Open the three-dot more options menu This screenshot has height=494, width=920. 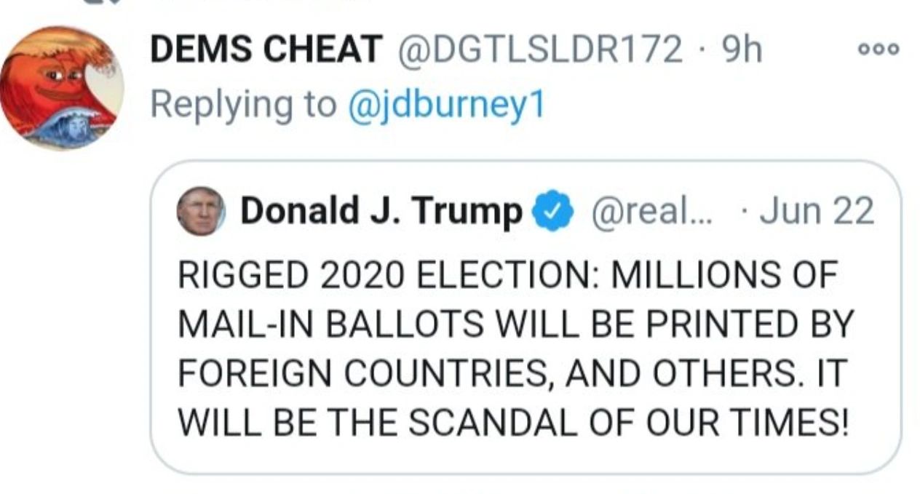coord(878,49)
